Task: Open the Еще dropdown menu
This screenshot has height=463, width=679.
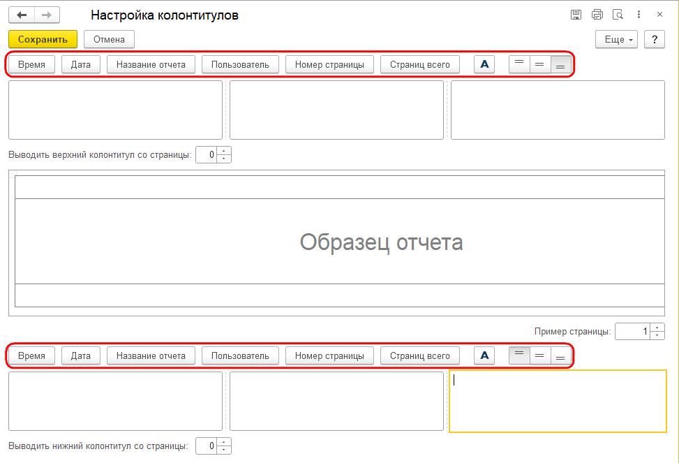Action: coord(617,39)
